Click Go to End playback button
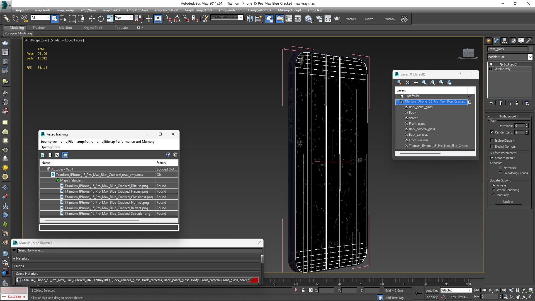Screen dimensions: 535x301 tap(504, 290)
